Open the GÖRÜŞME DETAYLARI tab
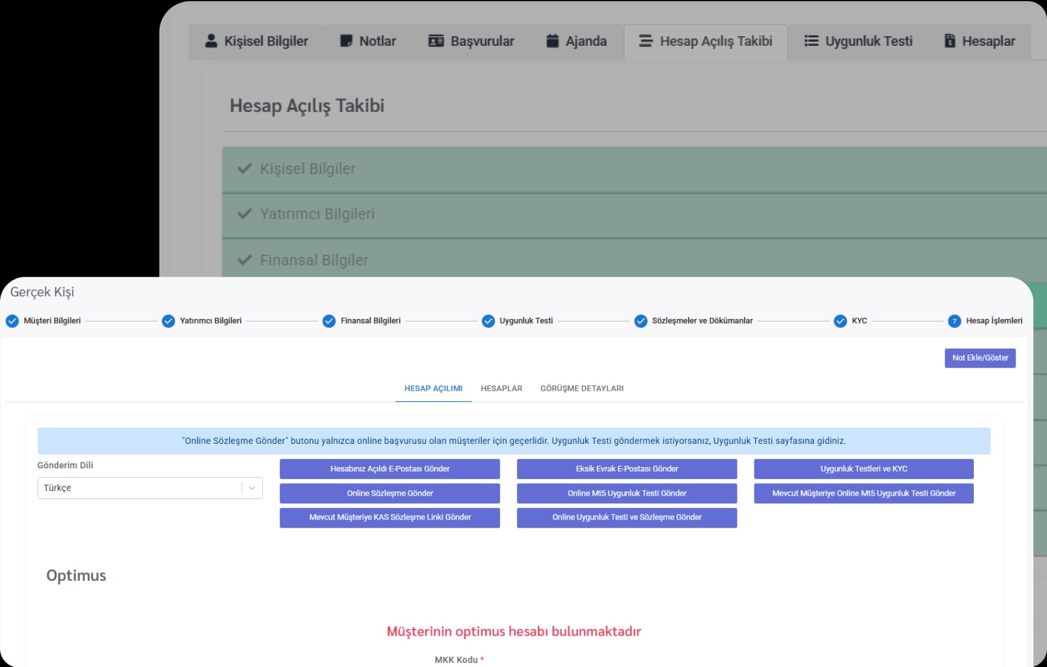 (581, 389)
